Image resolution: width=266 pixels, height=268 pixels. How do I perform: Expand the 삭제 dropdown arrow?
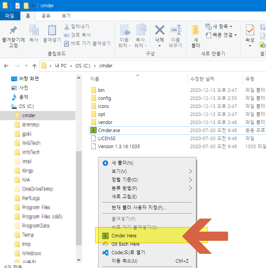tap(159, 46)
